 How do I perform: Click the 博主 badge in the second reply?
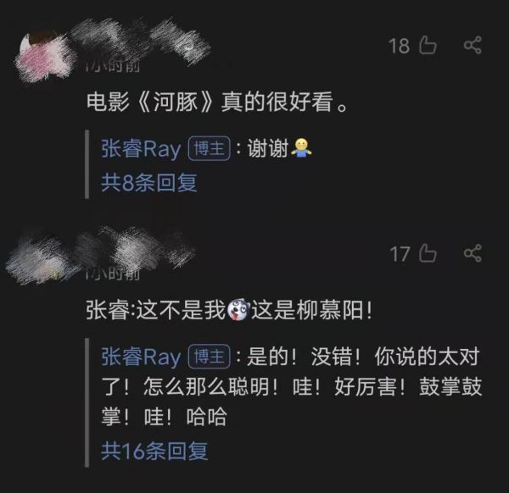coord(209,357)
